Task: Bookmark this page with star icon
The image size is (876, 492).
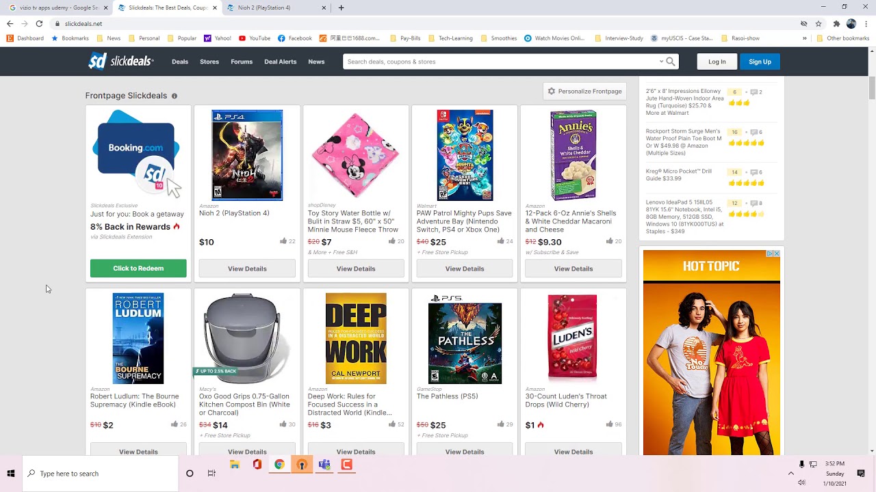Action: click(819, 23)
